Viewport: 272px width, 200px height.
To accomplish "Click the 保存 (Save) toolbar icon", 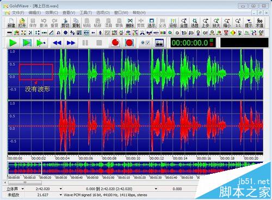I will pos(33,23).
